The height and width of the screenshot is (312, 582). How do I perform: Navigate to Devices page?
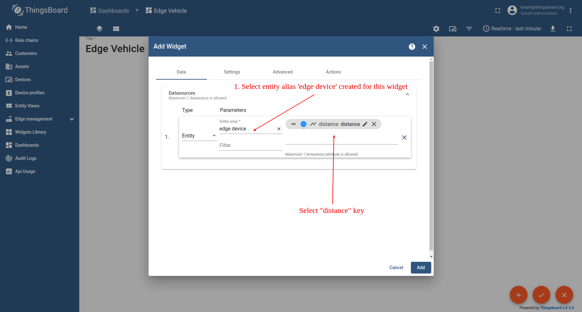(x=40, y=80)
